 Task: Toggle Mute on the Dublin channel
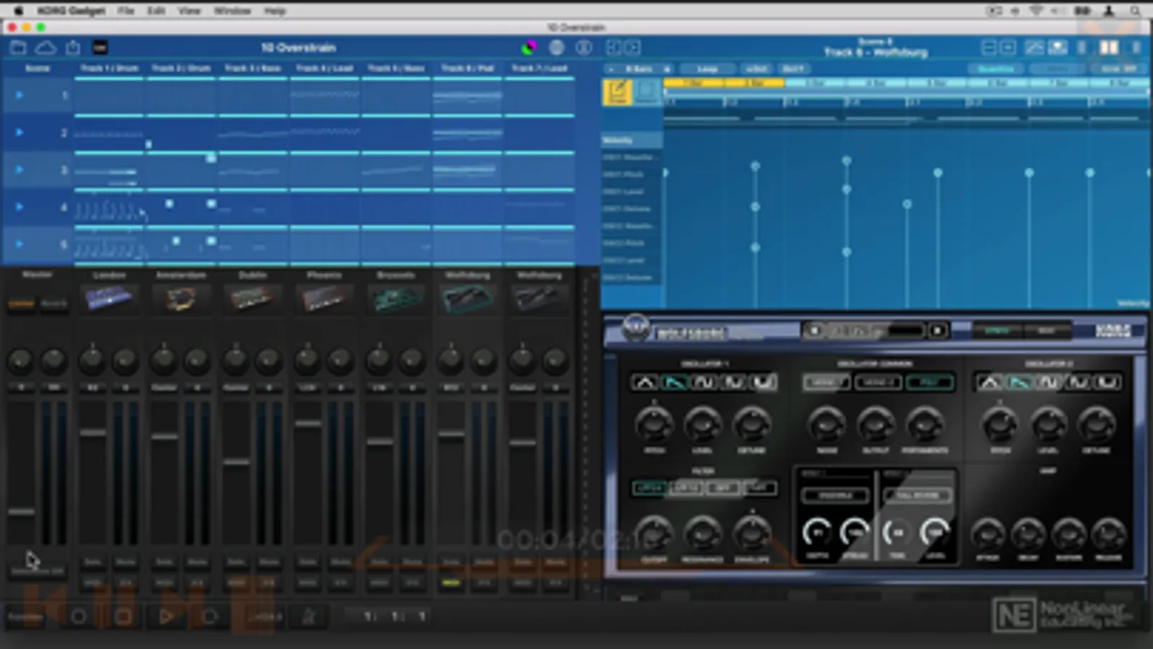coord(269,562)
